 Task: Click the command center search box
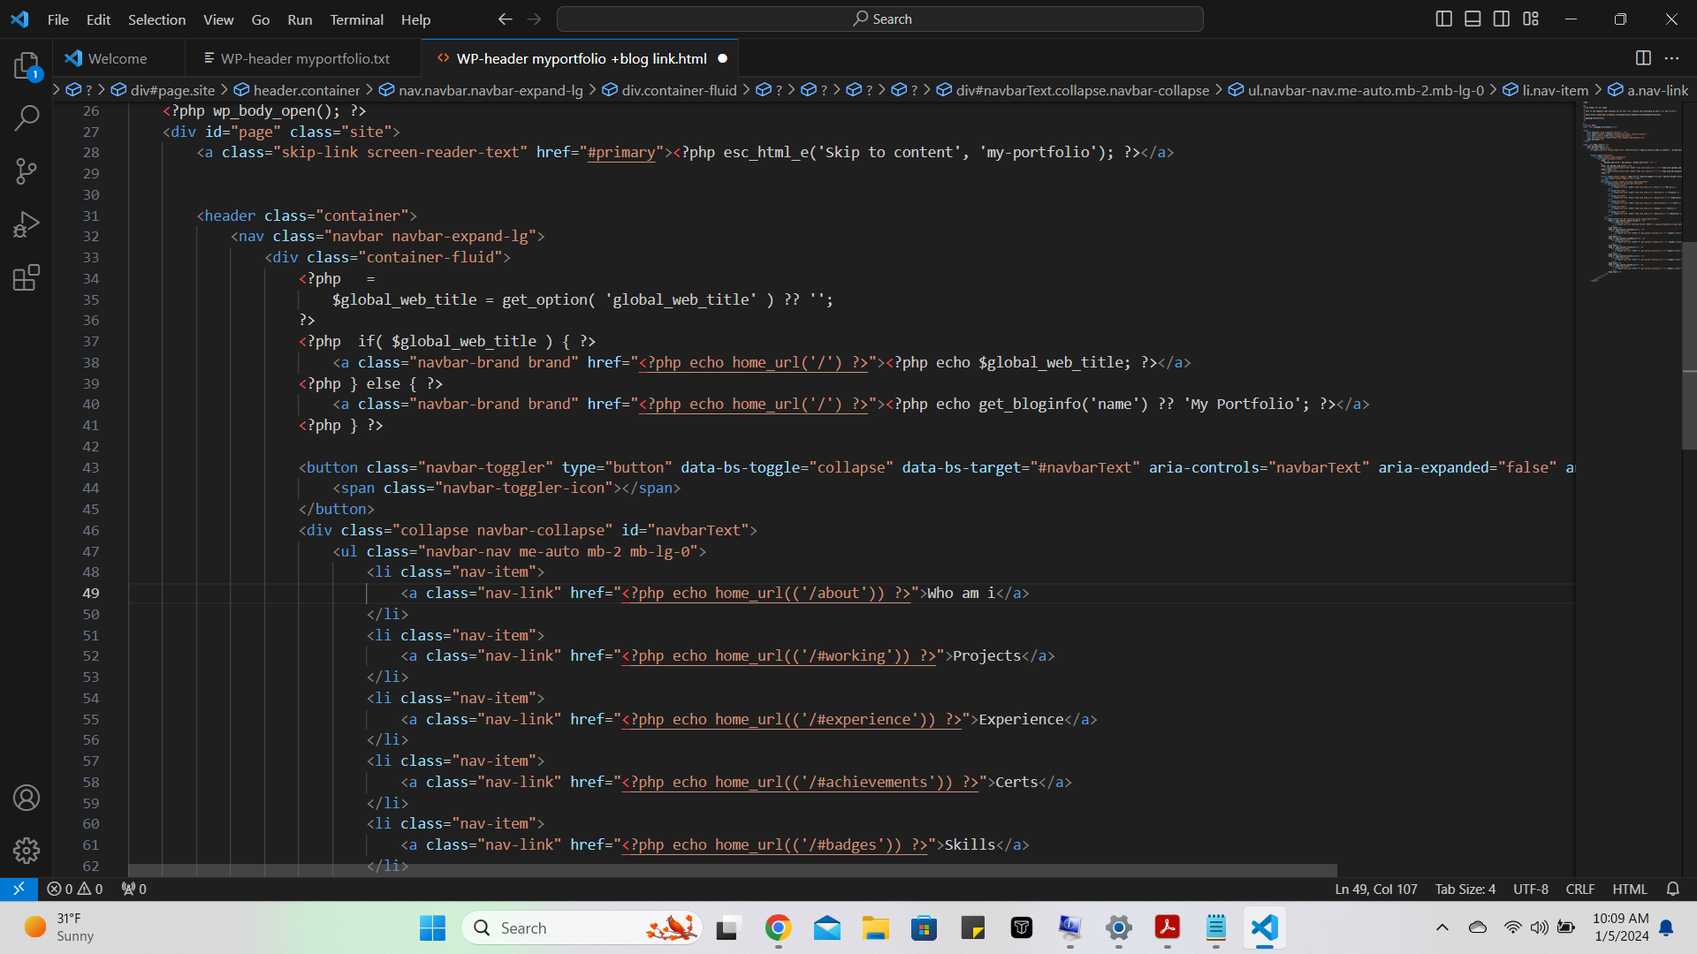point(880,19)
